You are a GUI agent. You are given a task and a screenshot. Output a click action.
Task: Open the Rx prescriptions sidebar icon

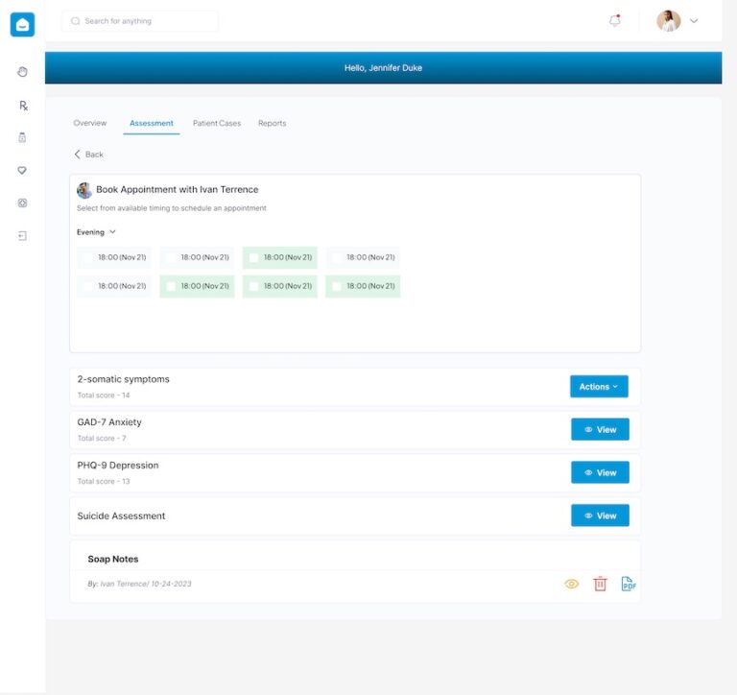pyautogui.click(x=22, y=106)
